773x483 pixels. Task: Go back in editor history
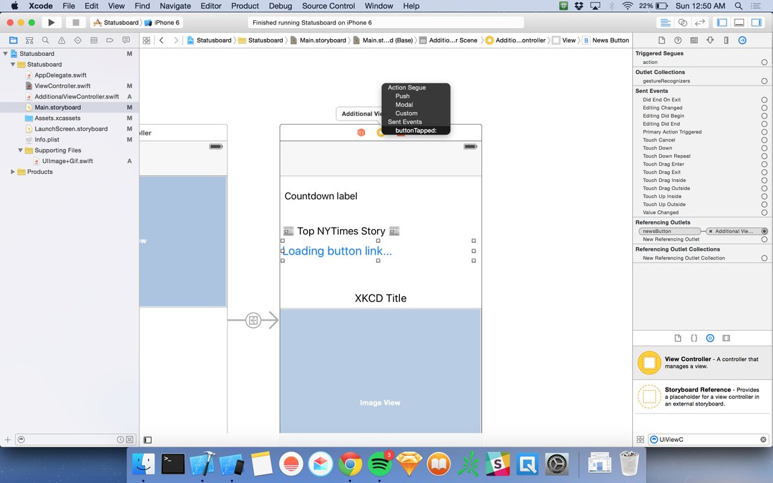click(x=161, y=40)
